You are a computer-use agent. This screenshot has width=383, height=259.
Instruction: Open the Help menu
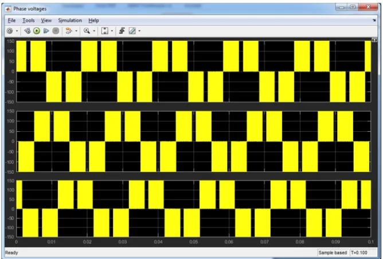point(93,21)
